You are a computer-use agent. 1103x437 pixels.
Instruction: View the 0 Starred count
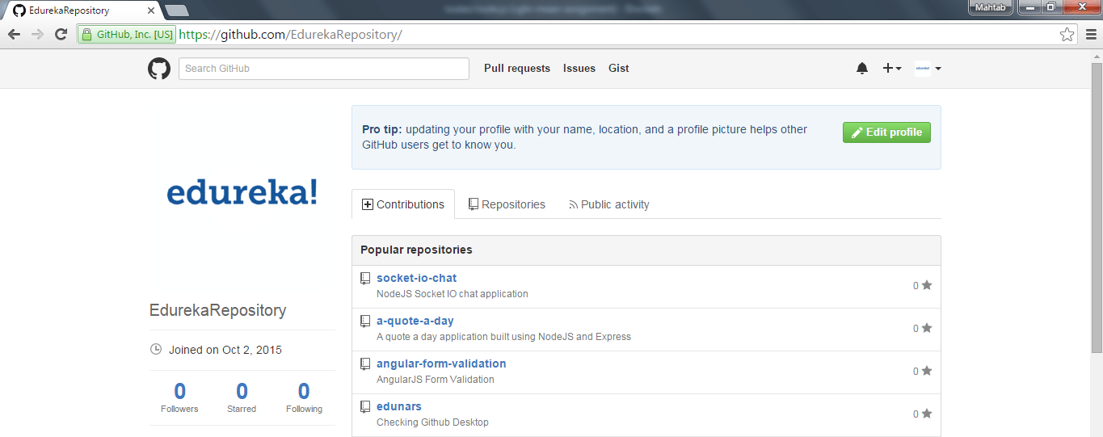[x=242, y=397]
